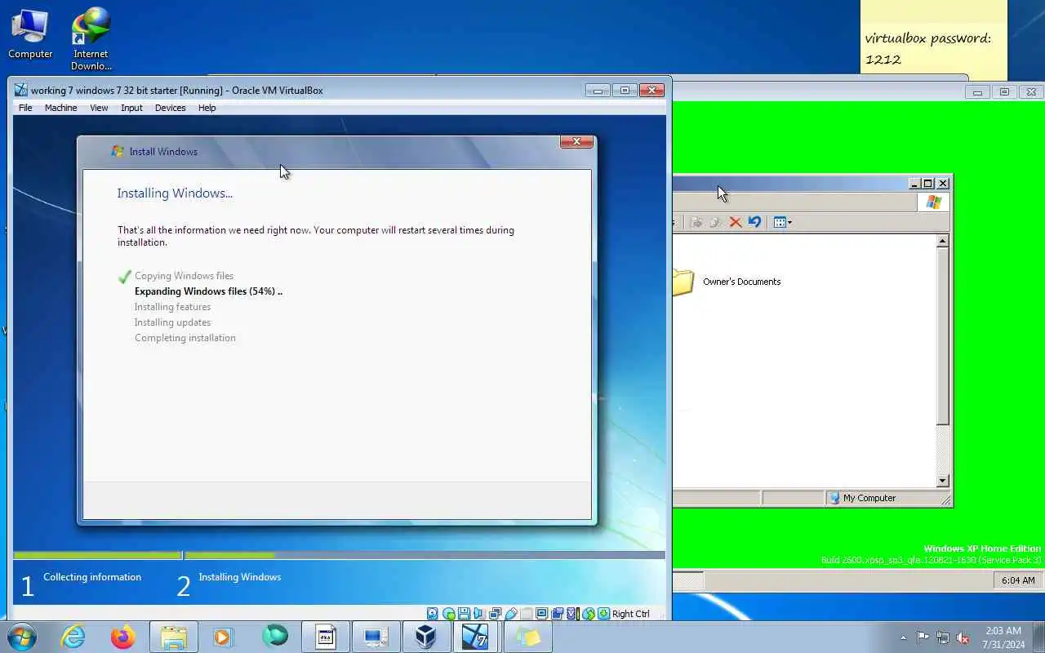Viewport: 1045px width, 653px height.
Task: Click the network adapter indicator in VirtualBox status bar
Action: [495, 614]
